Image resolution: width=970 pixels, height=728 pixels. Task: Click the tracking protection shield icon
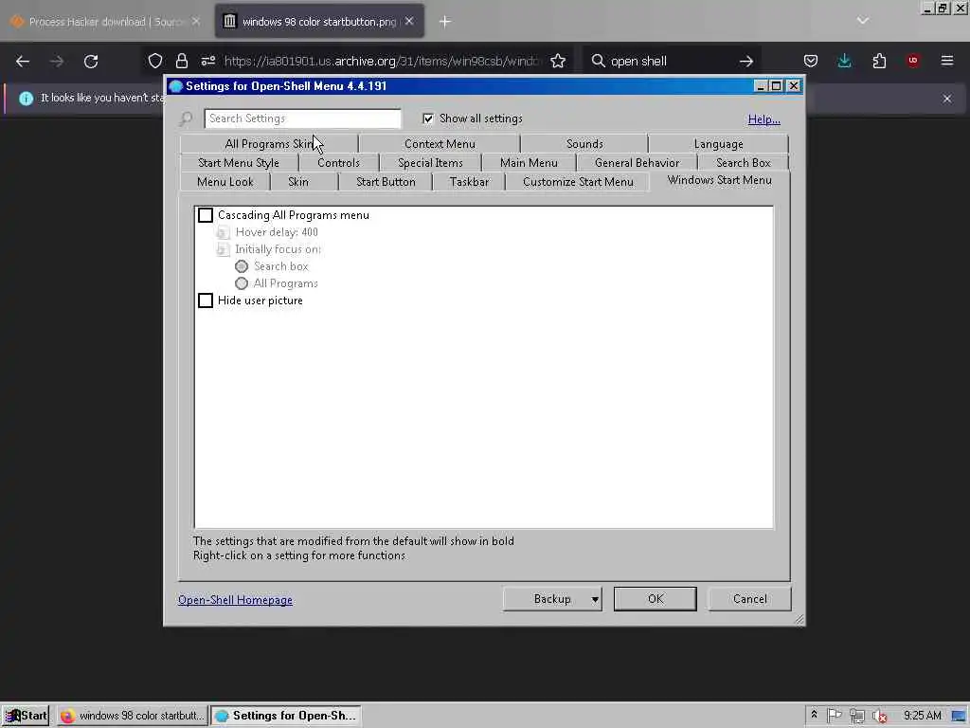155,61
